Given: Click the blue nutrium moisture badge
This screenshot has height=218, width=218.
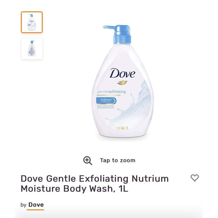Looking at the screenshot, I should (x=106, y=101).
